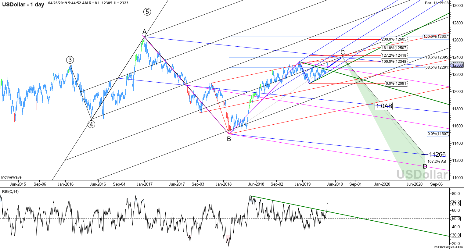Select the 161.8%(12507) Fibonacci label
The height and width of the screenshot is (249, 464).
tap(394, 48)
